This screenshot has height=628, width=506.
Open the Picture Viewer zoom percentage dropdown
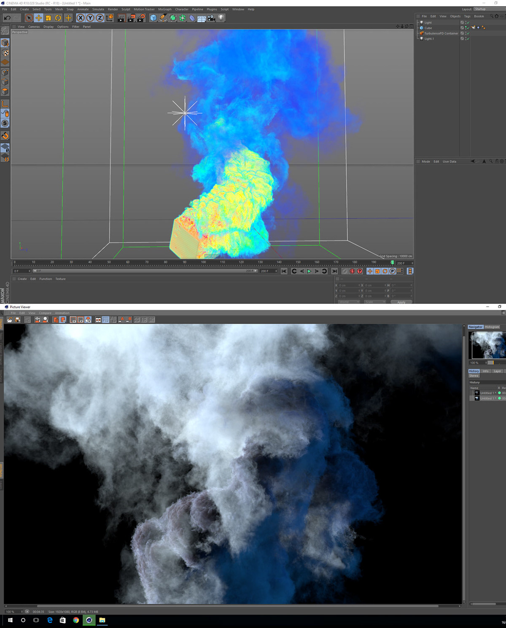pos(14,612)
